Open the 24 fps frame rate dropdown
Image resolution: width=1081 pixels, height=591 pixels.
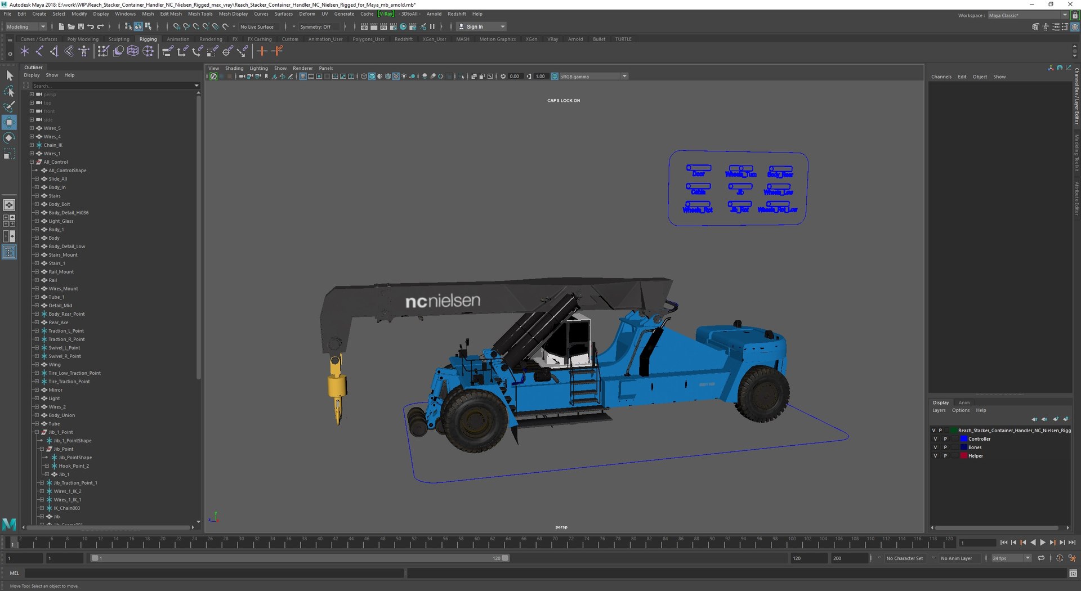coord(1011,558)
